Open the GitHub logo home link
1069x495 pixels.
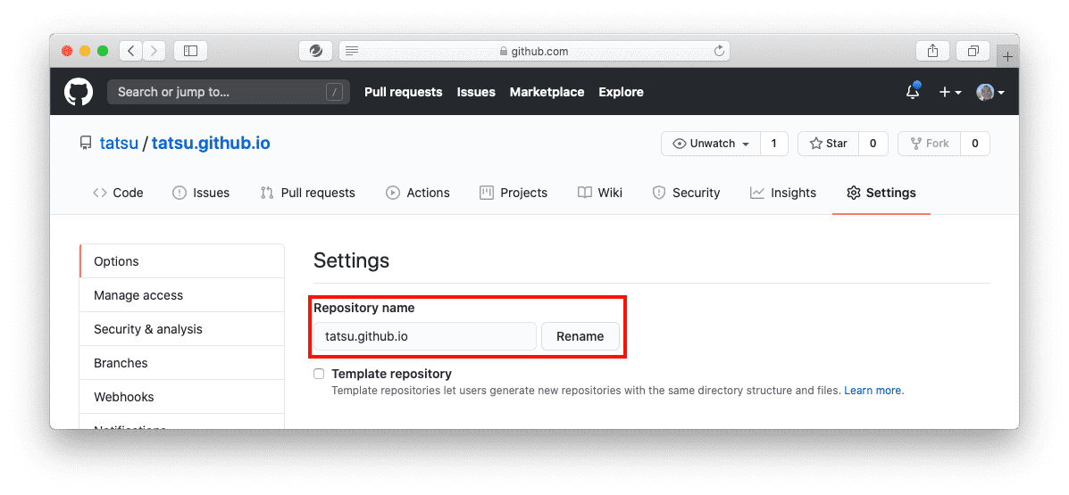click(79, 92)
